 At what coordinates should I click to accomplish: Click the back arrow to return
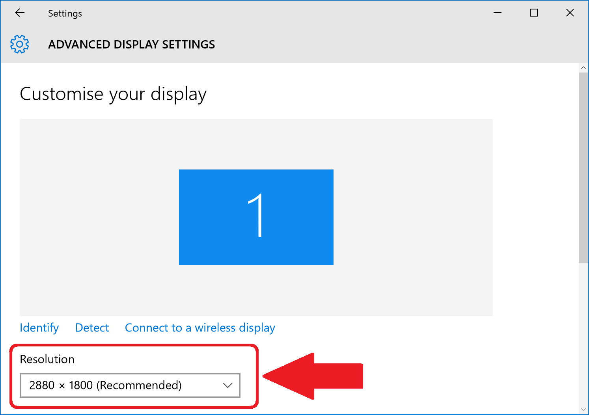tap(19, 13)
